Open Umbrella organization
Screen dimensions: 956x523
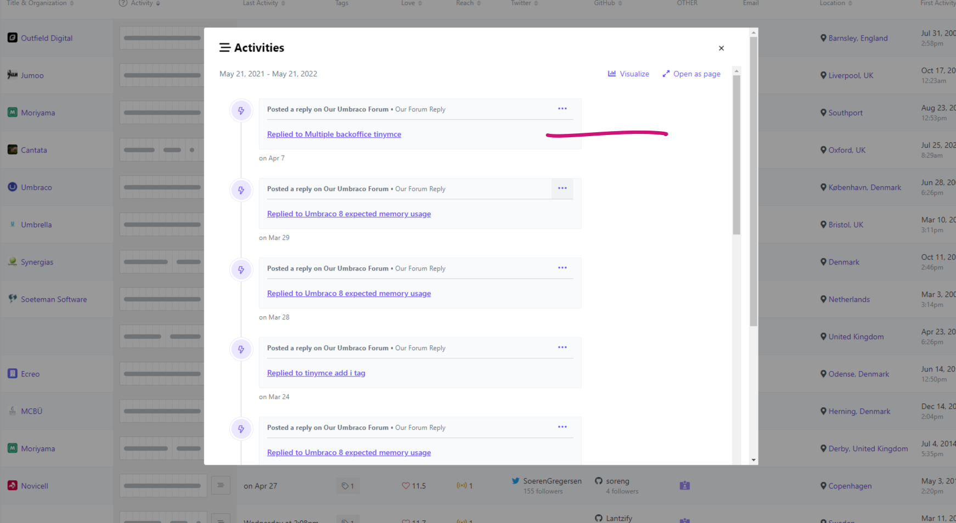[x=36, y=224]
